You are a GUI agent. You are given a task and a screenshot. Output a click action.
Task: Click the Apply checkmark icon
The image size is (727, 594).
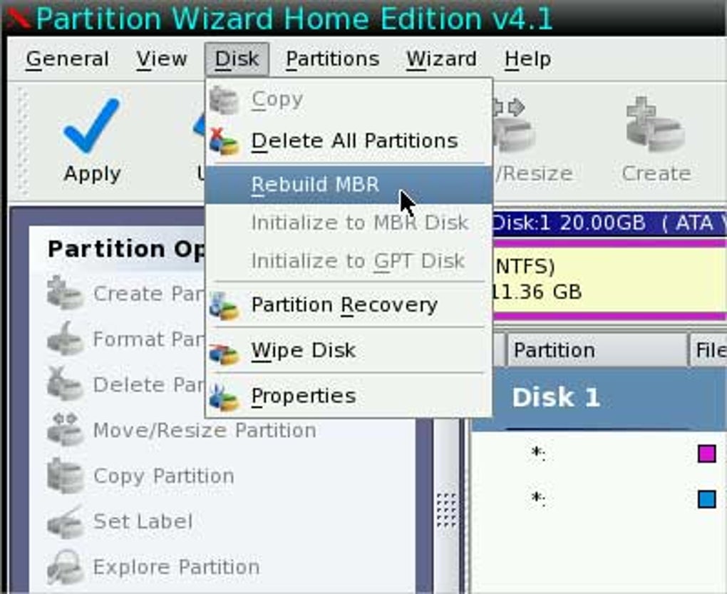point(92,126)
